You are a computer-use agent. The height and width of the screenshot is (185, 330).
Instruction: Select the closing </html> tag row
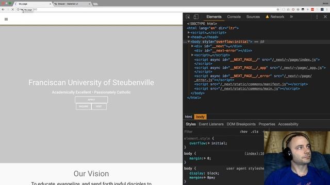tap(194, 98)
